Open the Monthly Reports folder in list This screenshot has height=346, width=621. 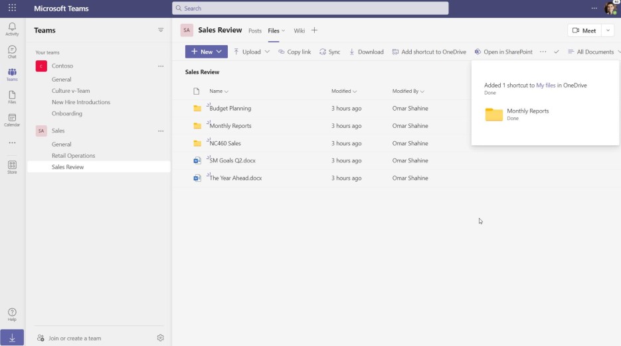pos(230,126)
